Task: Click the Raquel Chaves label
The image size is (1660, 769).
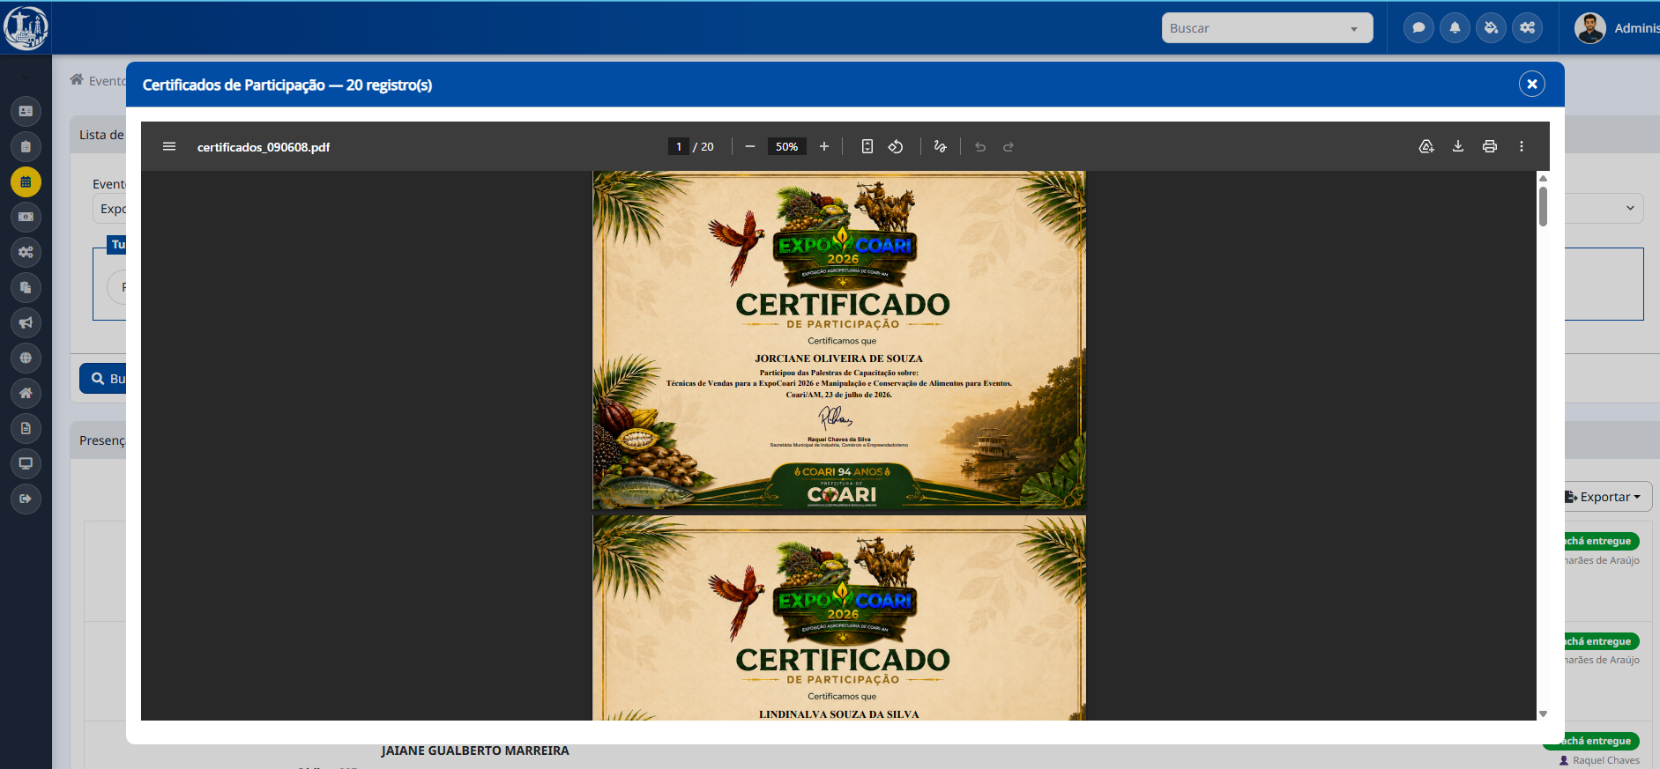Action: click(x=1605, y=760)
